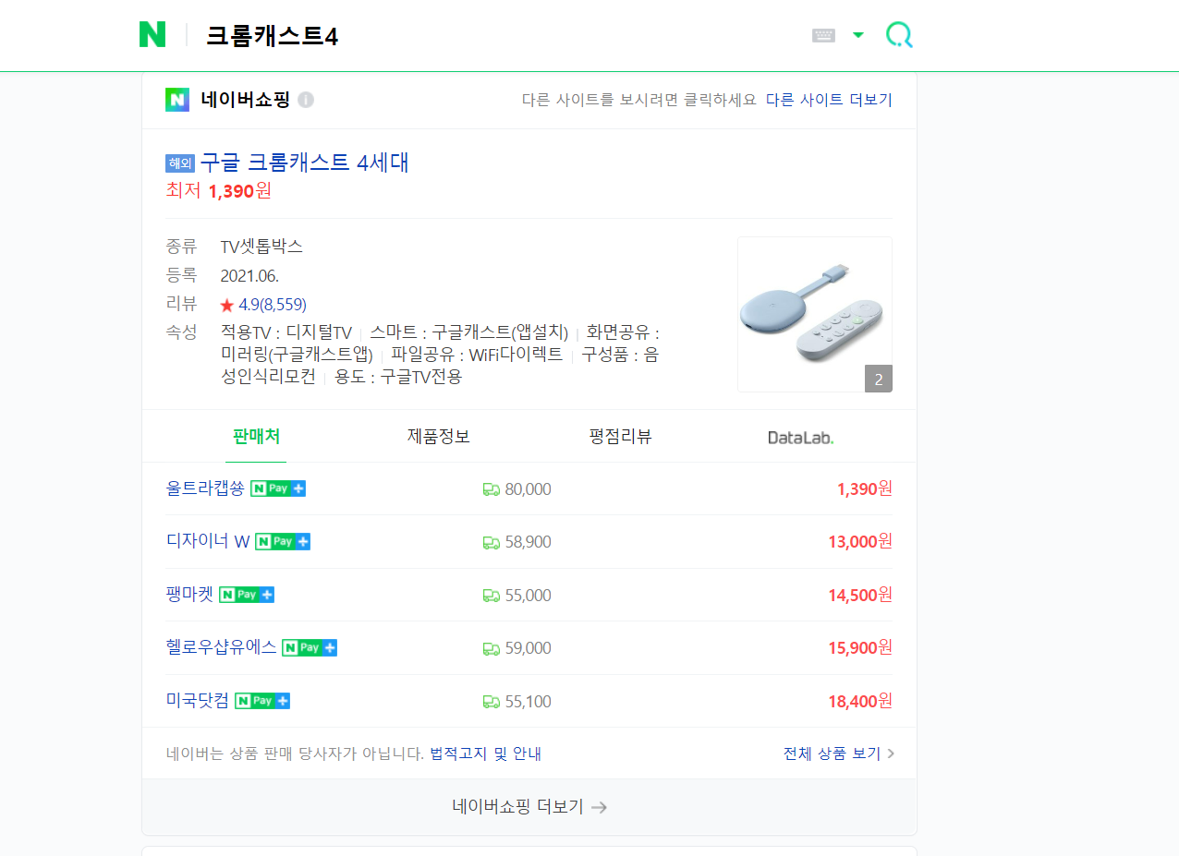Click the delivery truck icon for 55,000
This screenshot has width=1179, height=856.
pyautogui.click(x=491, y=596)
